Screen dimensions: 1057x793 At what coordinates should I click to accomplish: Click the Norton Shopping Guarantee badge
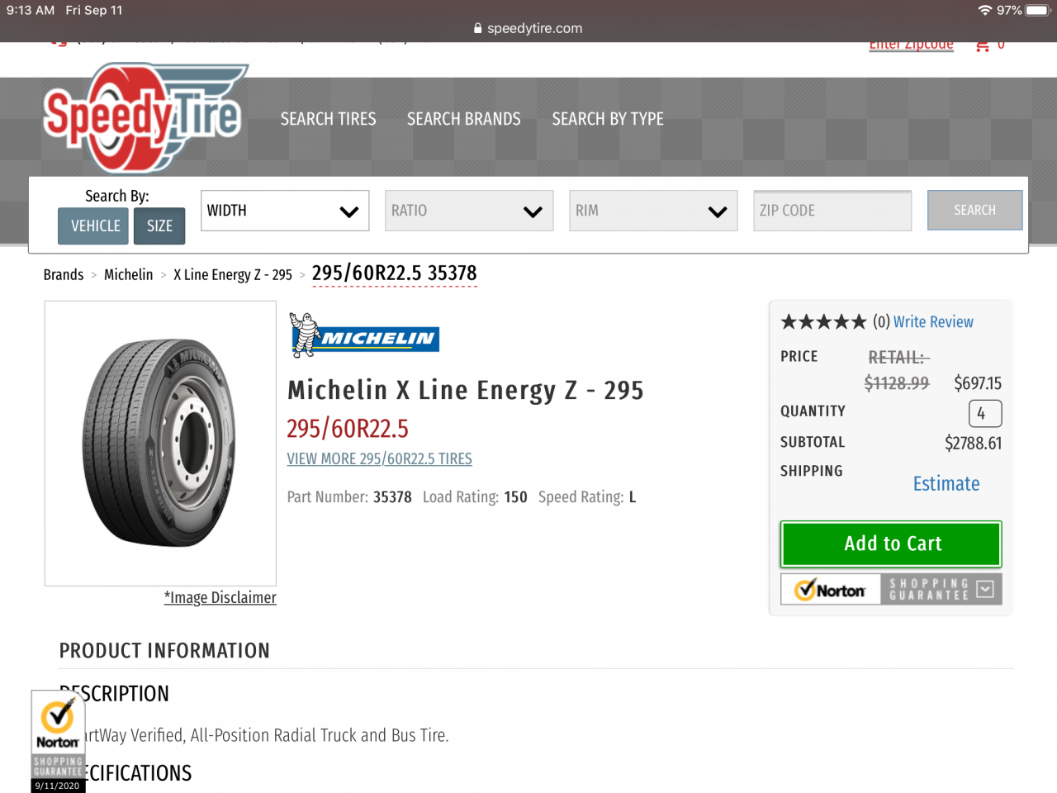(x=890, y=589)
